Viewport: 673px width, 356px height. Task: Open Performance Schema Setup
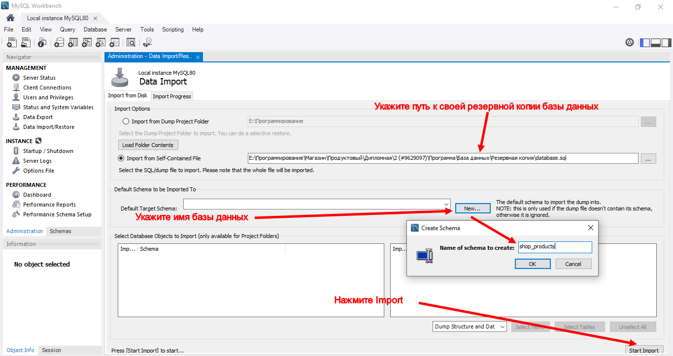(x=57, y=214)
